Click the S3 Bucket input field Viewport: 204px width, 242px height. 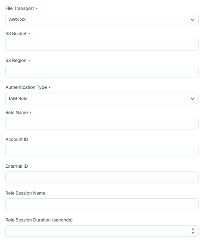click(x=102, y=45)
